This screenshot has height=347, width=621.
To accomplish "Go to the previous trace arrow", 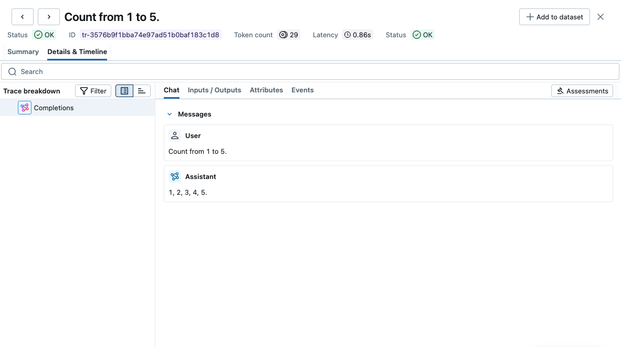I will [23, 17].
